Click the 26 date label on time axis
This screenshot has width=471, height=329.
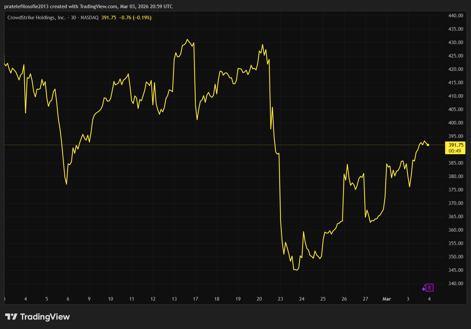point(344,299)
